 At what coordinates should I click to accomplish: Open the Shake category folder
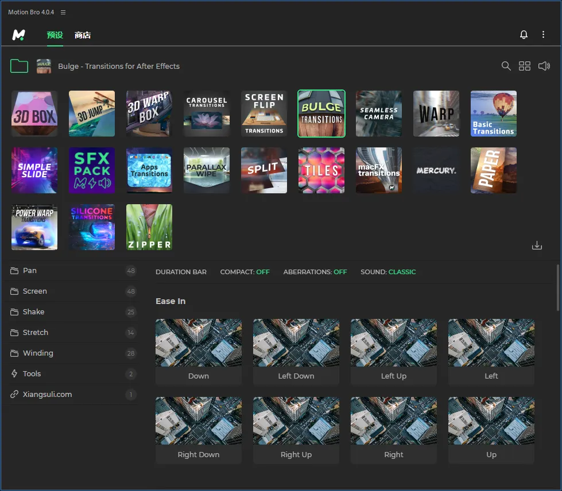(33, 312)
